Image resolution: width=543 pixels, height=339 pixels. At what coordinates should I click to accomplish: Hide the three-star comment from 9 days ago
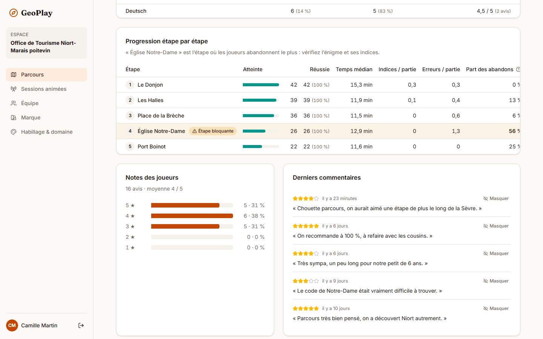click(x=496, y=281)
